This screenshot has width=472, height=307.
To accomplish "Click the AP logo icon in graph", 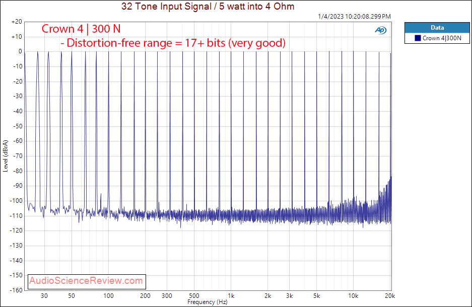I will [x=380, y=30].
